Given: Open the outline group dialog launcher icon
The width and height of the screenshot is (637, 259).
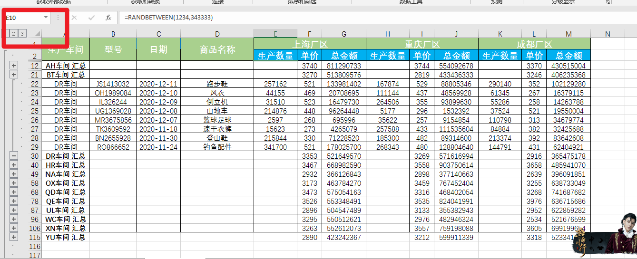Looking at the screenshot, I should coord(608,2).
